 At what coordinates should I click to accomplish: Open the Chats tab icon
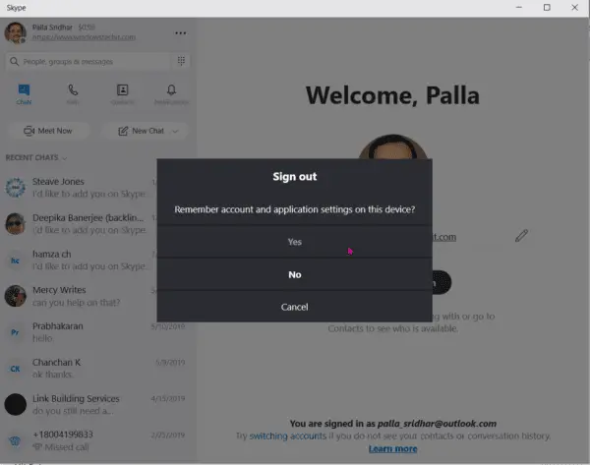pos(24,90)
